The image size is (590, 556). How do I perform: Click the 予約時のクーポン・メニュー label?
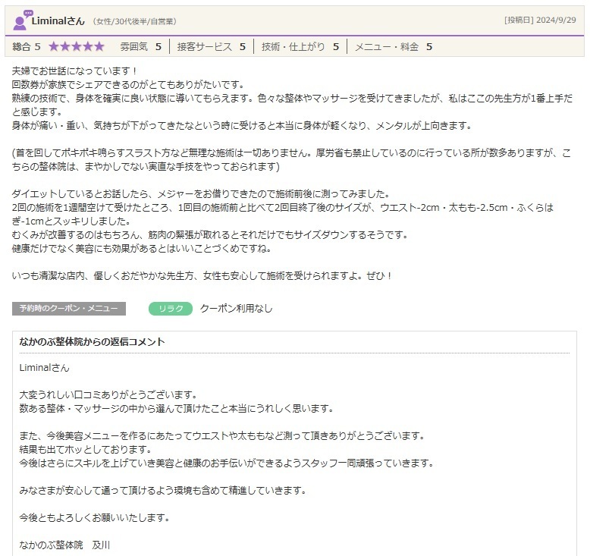[69, 309]
